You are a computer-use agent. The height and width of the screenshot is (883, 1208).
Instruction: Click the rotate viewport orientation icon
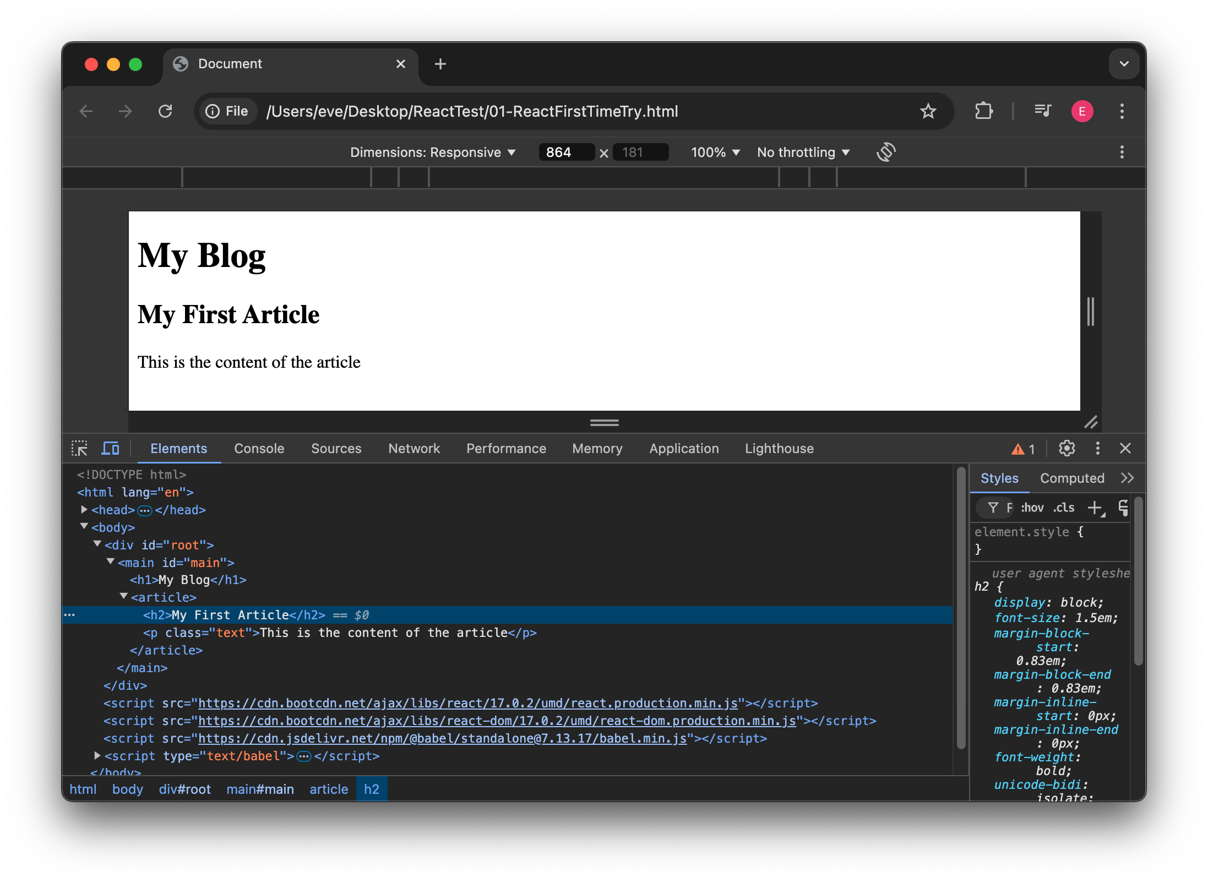886,152
